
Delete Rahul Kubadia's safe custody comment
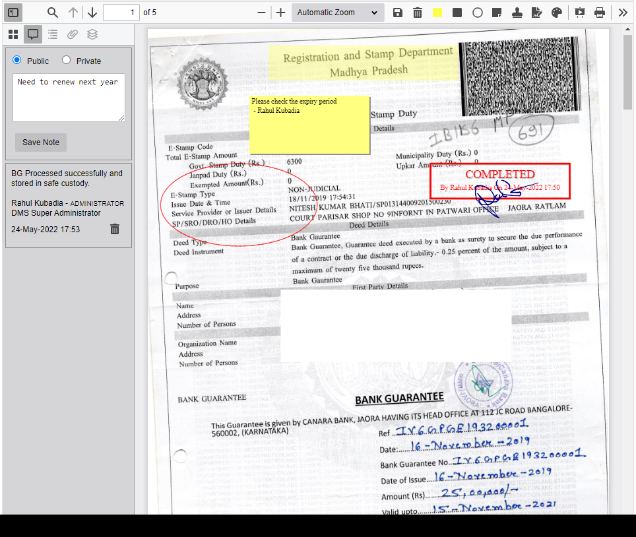pyautogui.click(x=114, y=229)
